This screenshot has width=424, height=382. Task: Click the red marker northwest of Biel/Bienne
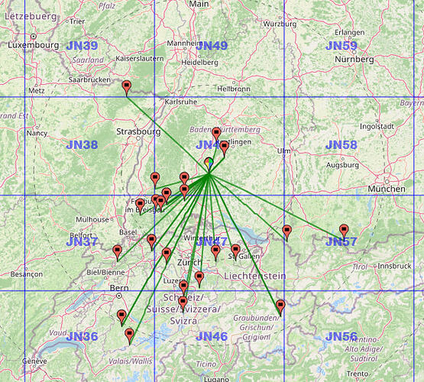[x=117, y=253]
